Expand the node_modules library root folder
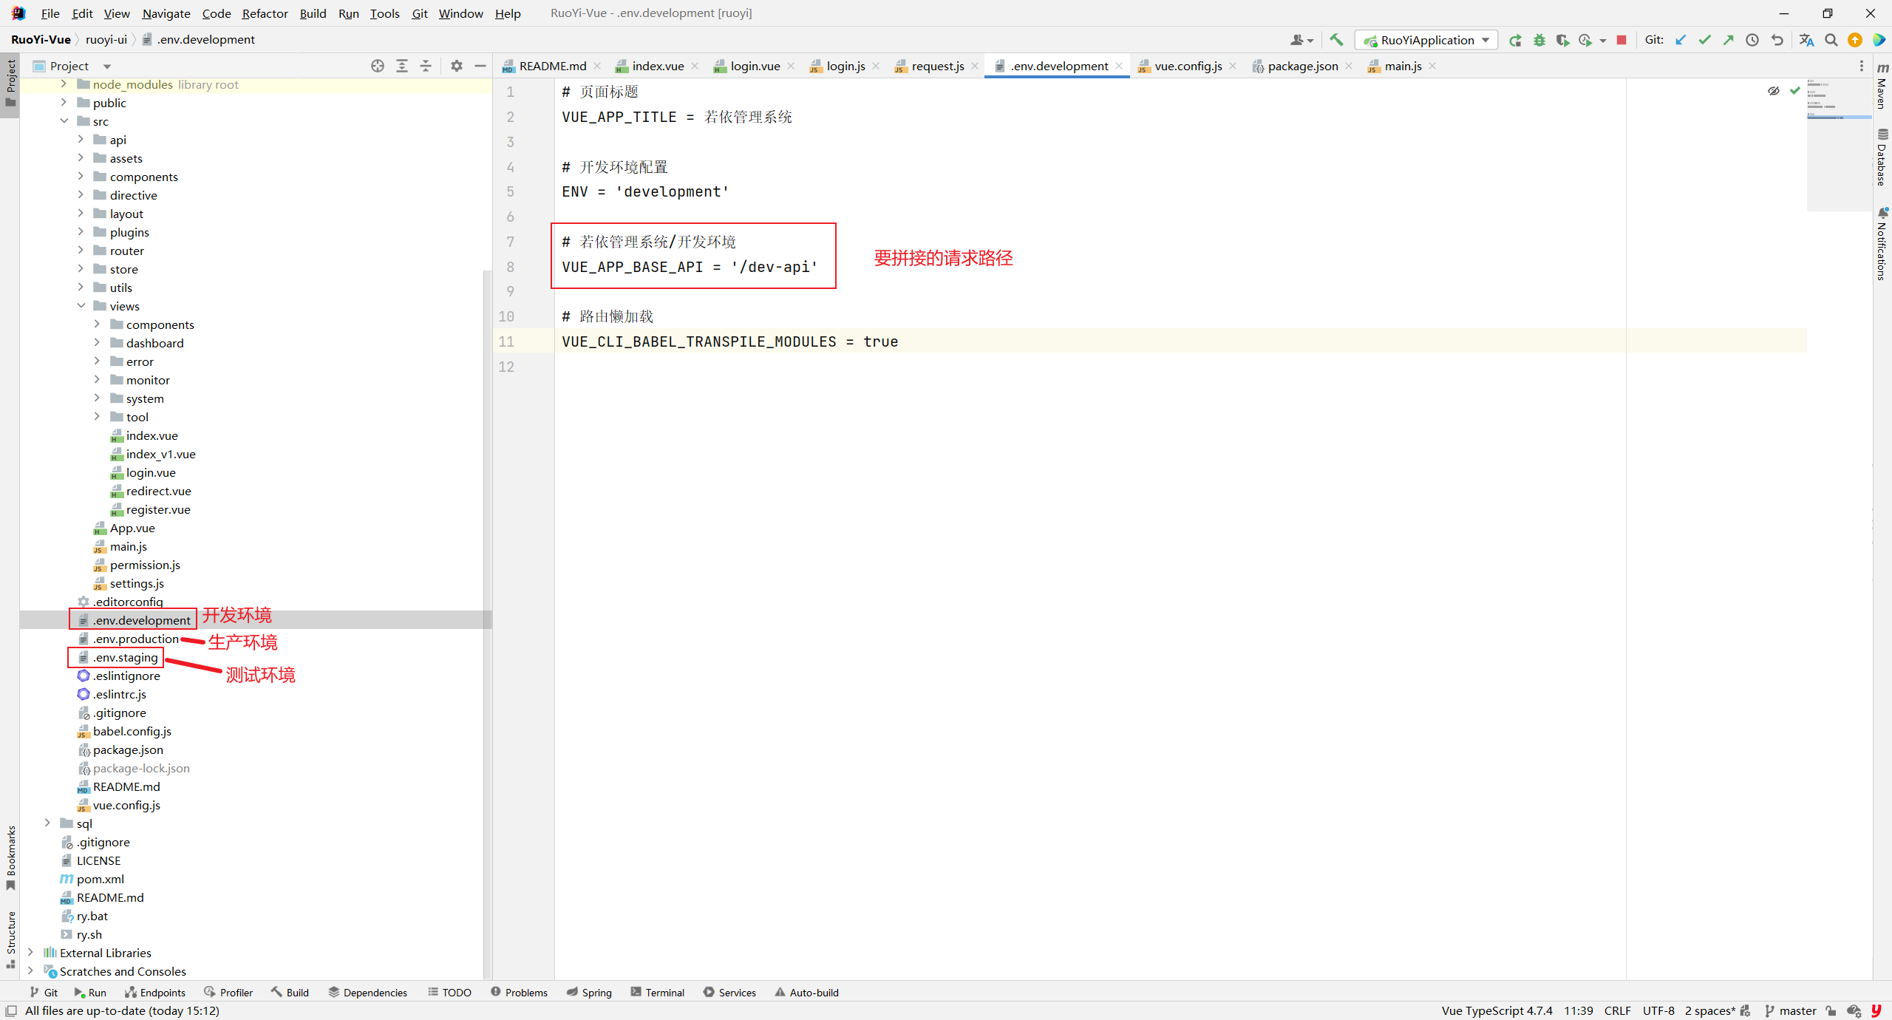Viewport: 1892px width, 1020px height. [x=63, y=84]
